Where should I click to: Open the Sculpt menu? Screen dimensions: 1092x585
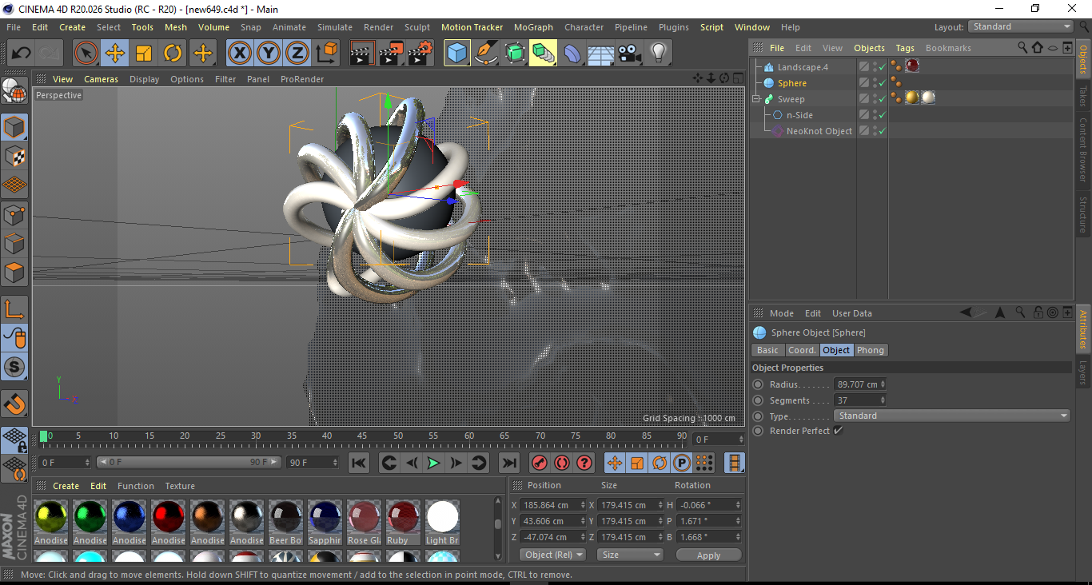point(417,27)
